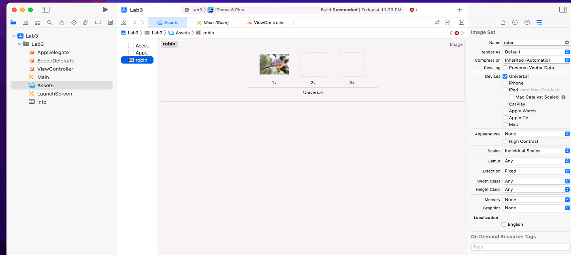
Task: Show the project navigator folder icon
Action: click(x=13, y=22)
